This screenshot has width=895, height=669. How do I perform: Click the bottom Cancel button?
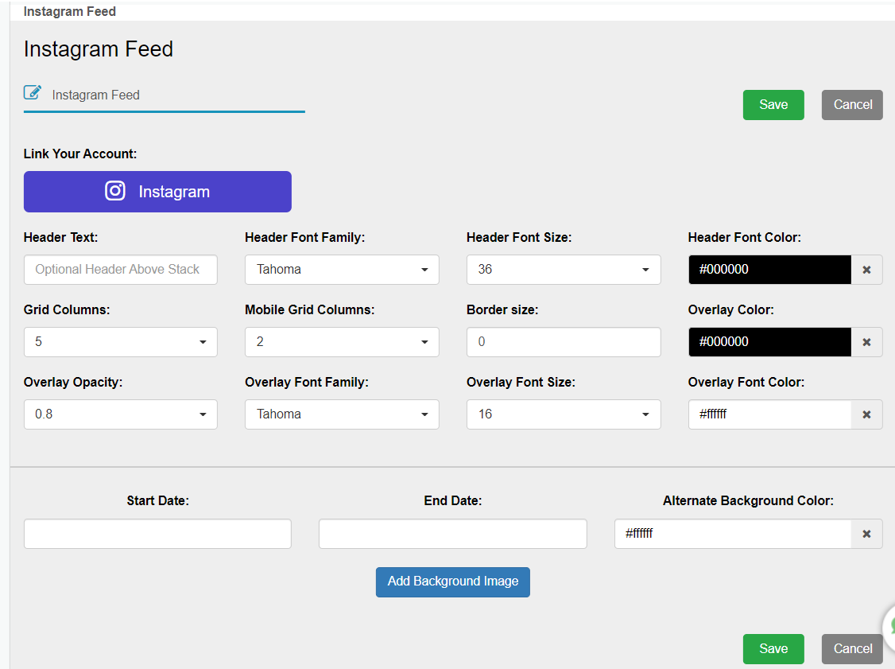(852, 649)
